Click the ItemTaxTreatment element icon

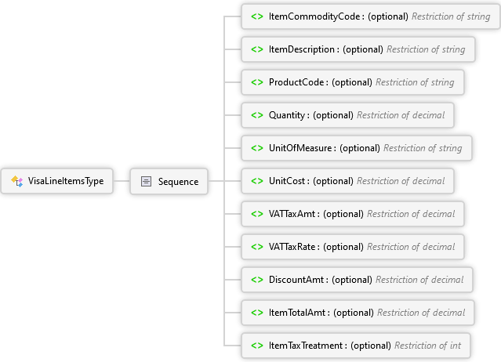coord(256,346)
